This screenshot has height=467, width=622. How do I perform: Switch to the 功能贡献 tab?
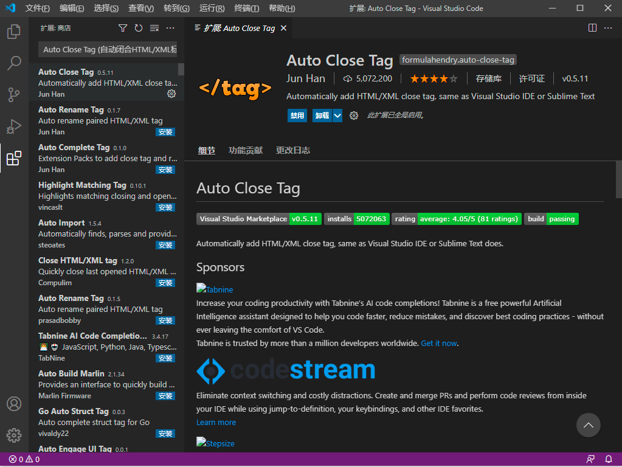pos(246,150)
